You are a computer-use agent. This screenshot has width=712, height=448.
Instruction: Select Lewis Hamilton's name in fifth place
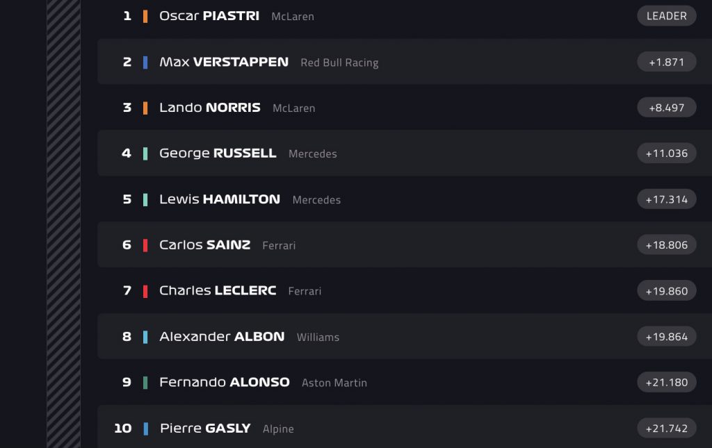[x=219, y=199]
